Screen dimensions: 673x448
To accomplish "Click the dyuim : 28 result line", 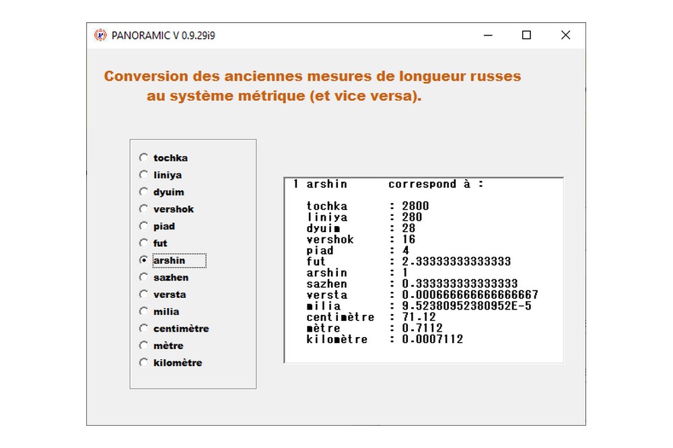I will [361, 228].
